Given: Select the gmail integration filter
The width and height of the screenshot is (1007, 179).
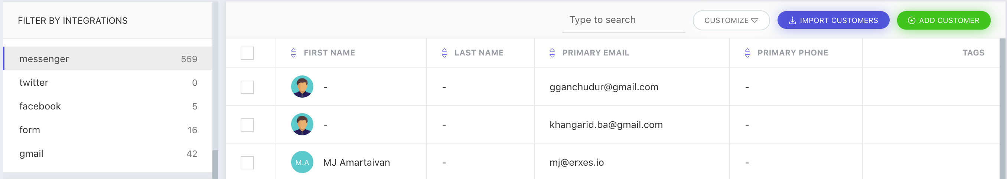Looking at the screenshot, I should click(108, 154).
